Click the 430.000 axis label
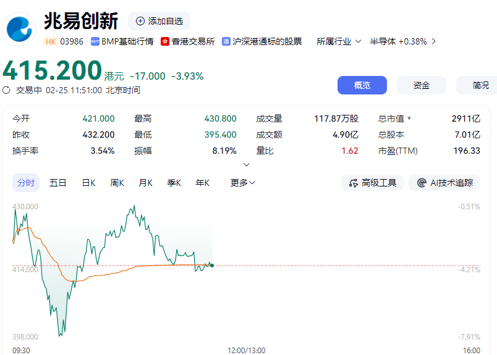 tap(25, 207)
